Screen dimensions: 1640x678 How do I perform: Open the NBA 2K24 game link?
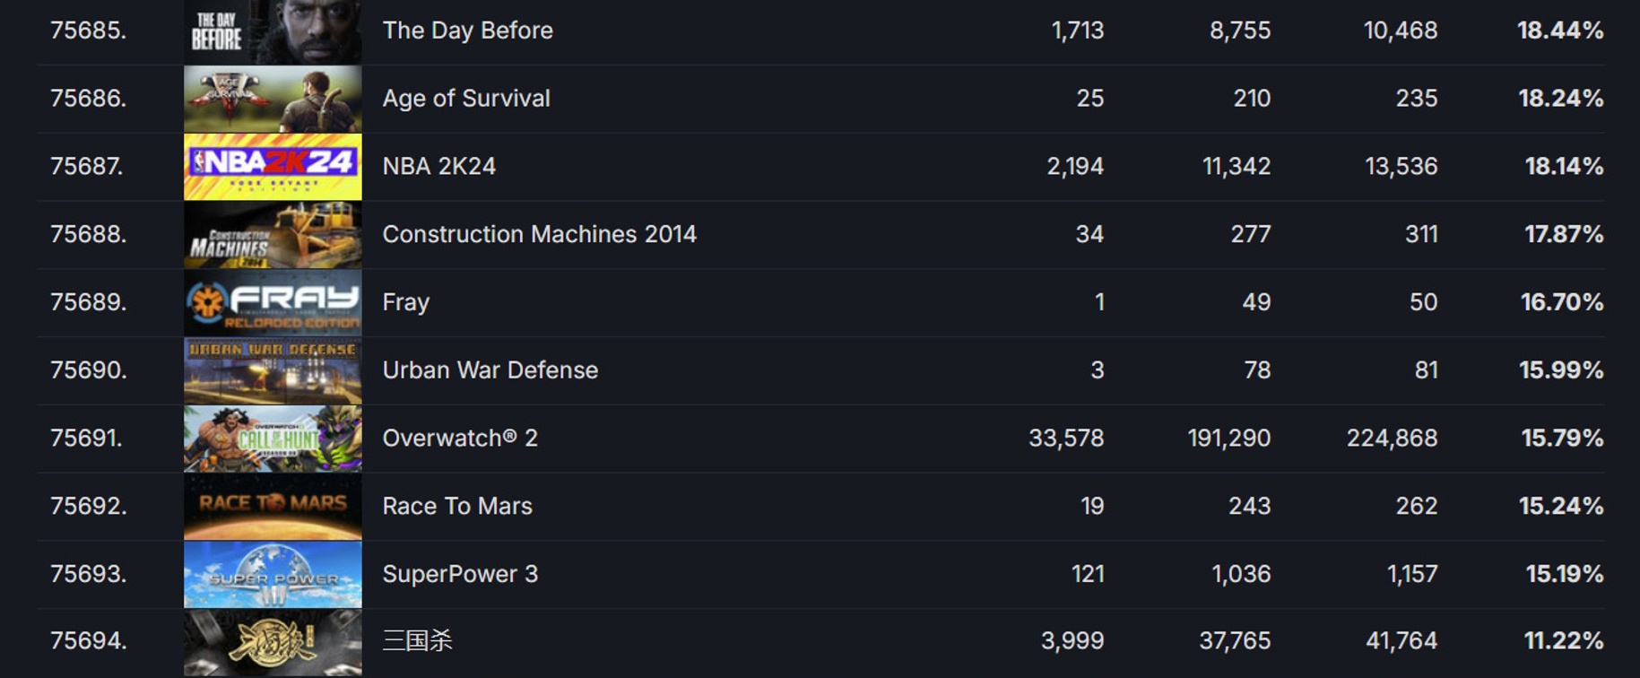click(438, 167)
